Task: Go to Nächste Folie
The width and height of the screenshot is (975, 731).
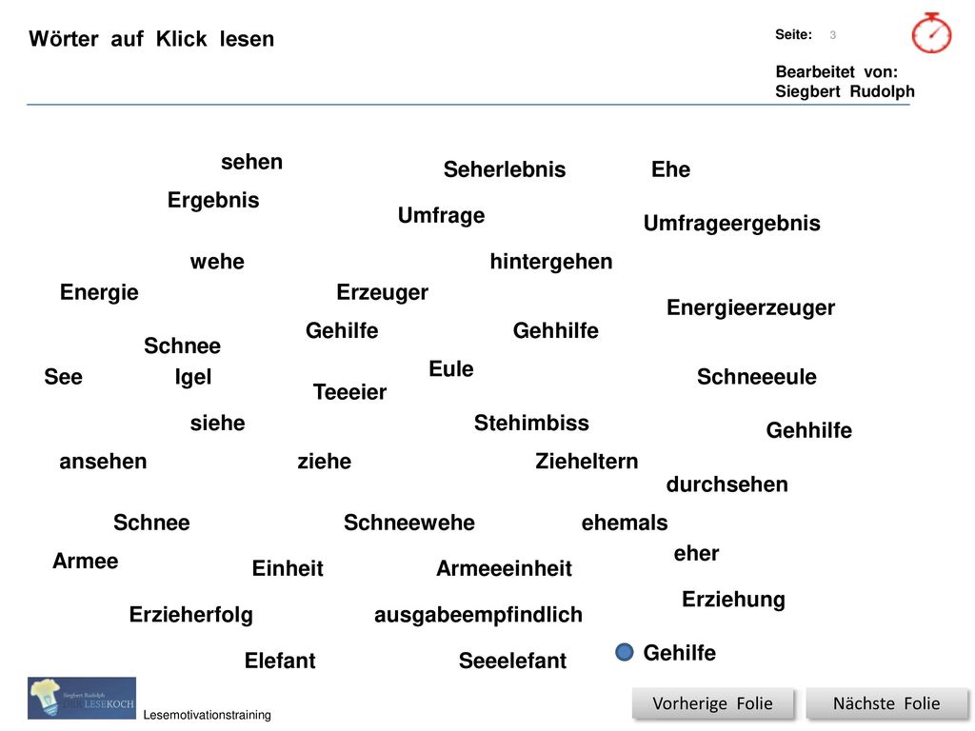Action: point(886,703)
